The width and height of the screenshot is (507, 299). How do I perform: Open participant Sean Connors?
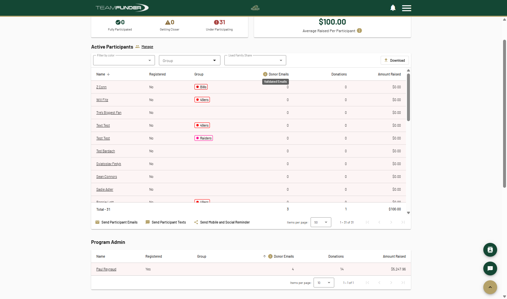[x=107, y=177]
